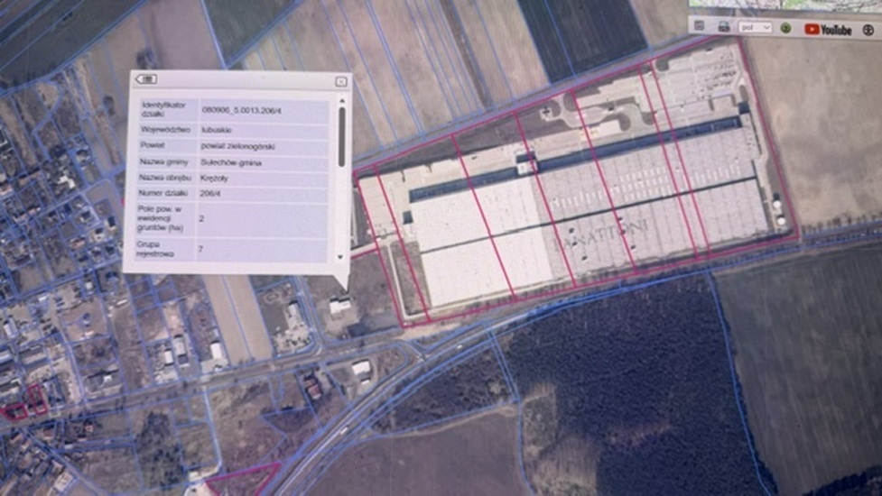This screenshot has height=496, width=882.
Task: Click the 'powiat zielonogórski' value
Action: coord(238,146)
